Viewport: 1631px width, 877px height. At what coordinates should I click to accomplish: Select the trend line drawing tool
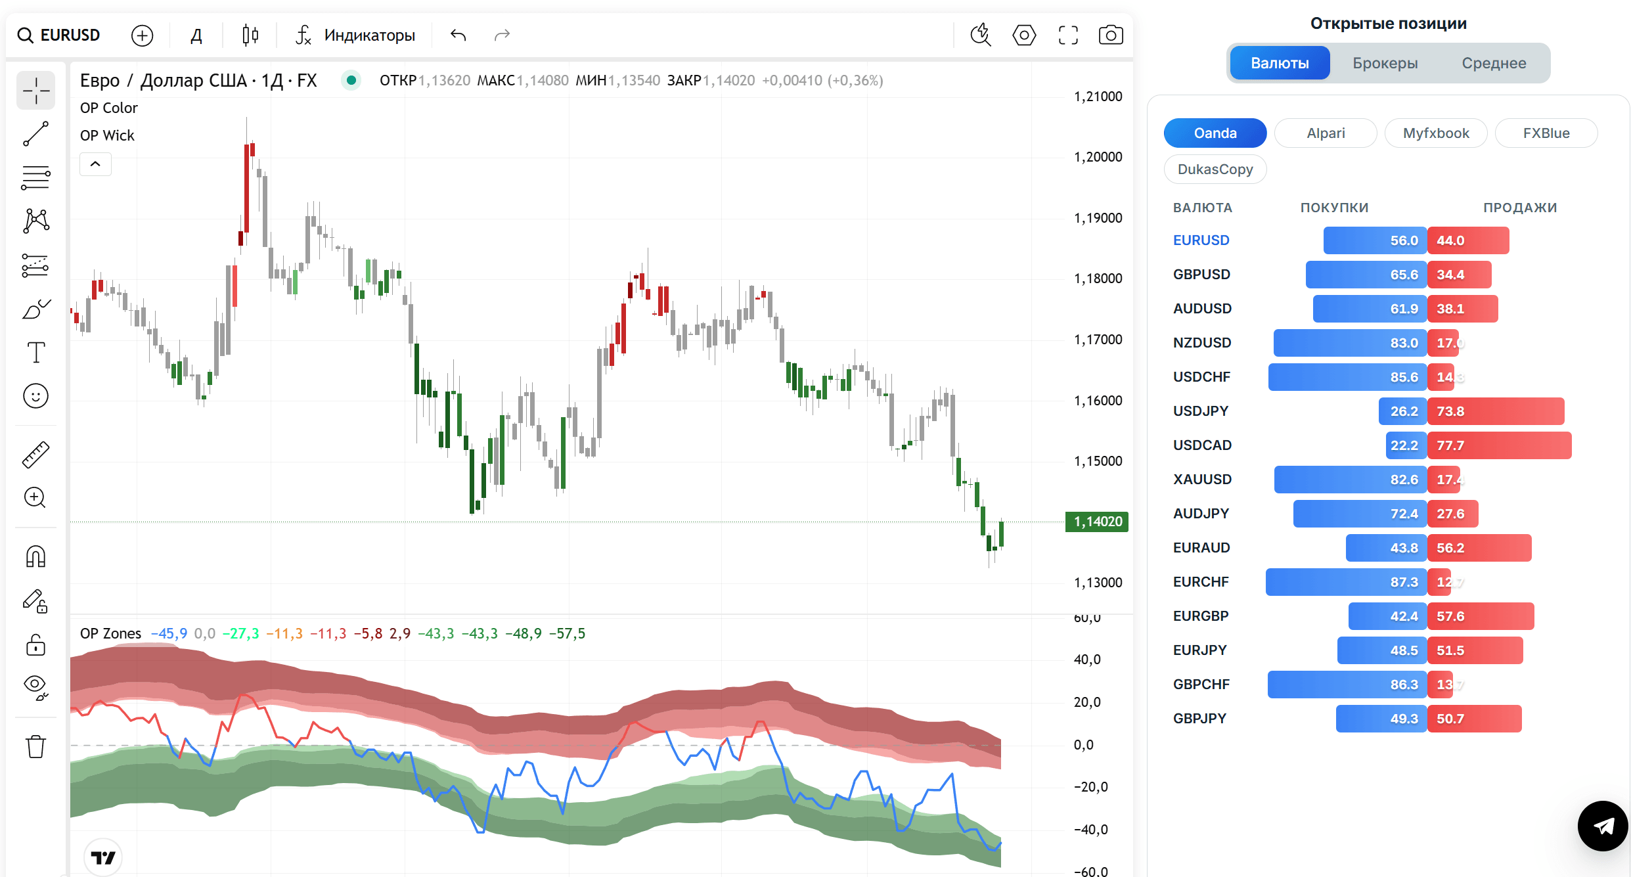pyautogui.click(x=35, y=133)
